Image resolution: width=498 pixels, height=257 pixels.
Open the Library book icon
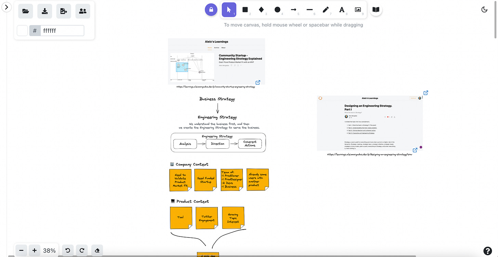tap(376, 10)
